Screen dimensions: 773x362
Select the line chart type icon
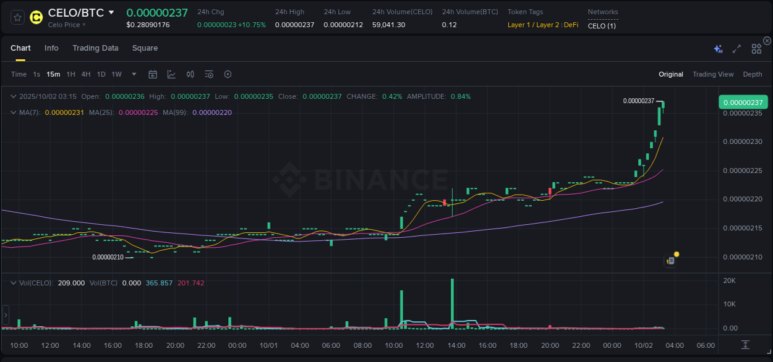coord(171,74)
